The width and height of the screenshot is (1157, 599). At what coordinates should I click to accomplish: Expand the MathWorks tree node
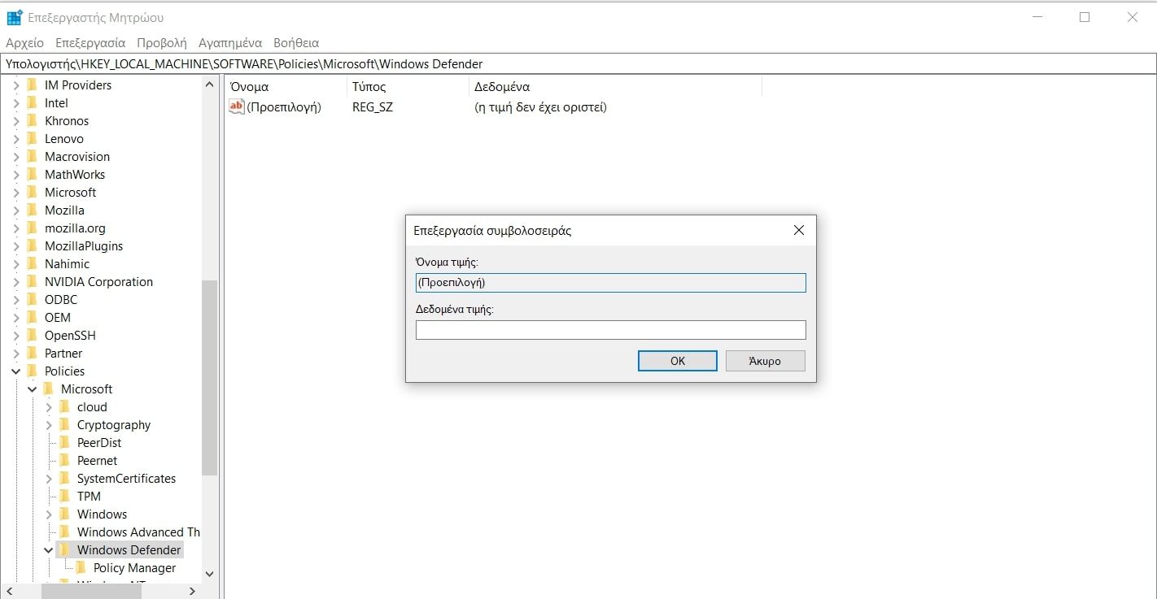tap(16, 174)
